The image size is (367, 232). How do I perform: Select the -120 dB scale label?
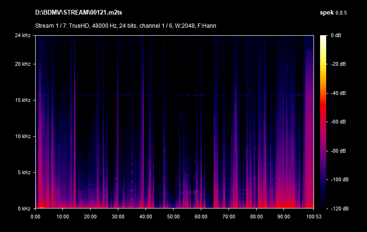[338, 208]
